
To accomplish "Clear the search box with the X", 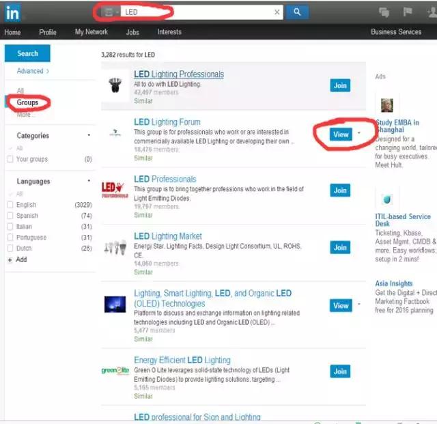I will [x=277, y=12].
